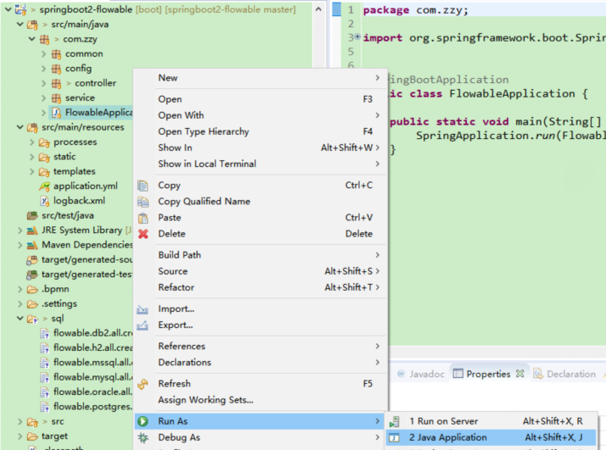Viewport: 606px width, 450px height.
Task: Click the Run on Server icon
Action: pyautogui.click(x=394, y=421)
